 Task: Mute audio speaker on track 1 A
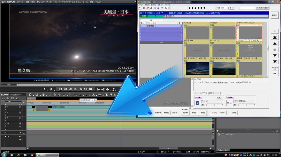(20, 136)
